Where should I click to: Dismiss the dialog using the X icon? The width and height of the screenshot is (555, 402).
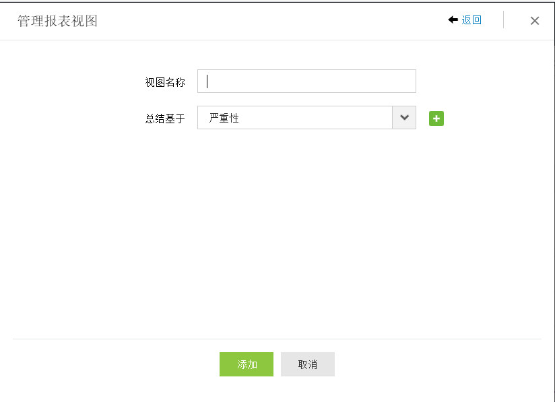tap(535, 21)
